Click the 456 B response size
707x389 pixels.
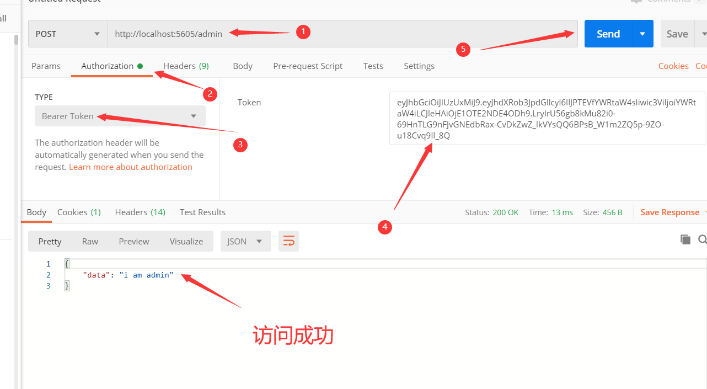pos(613,212)
